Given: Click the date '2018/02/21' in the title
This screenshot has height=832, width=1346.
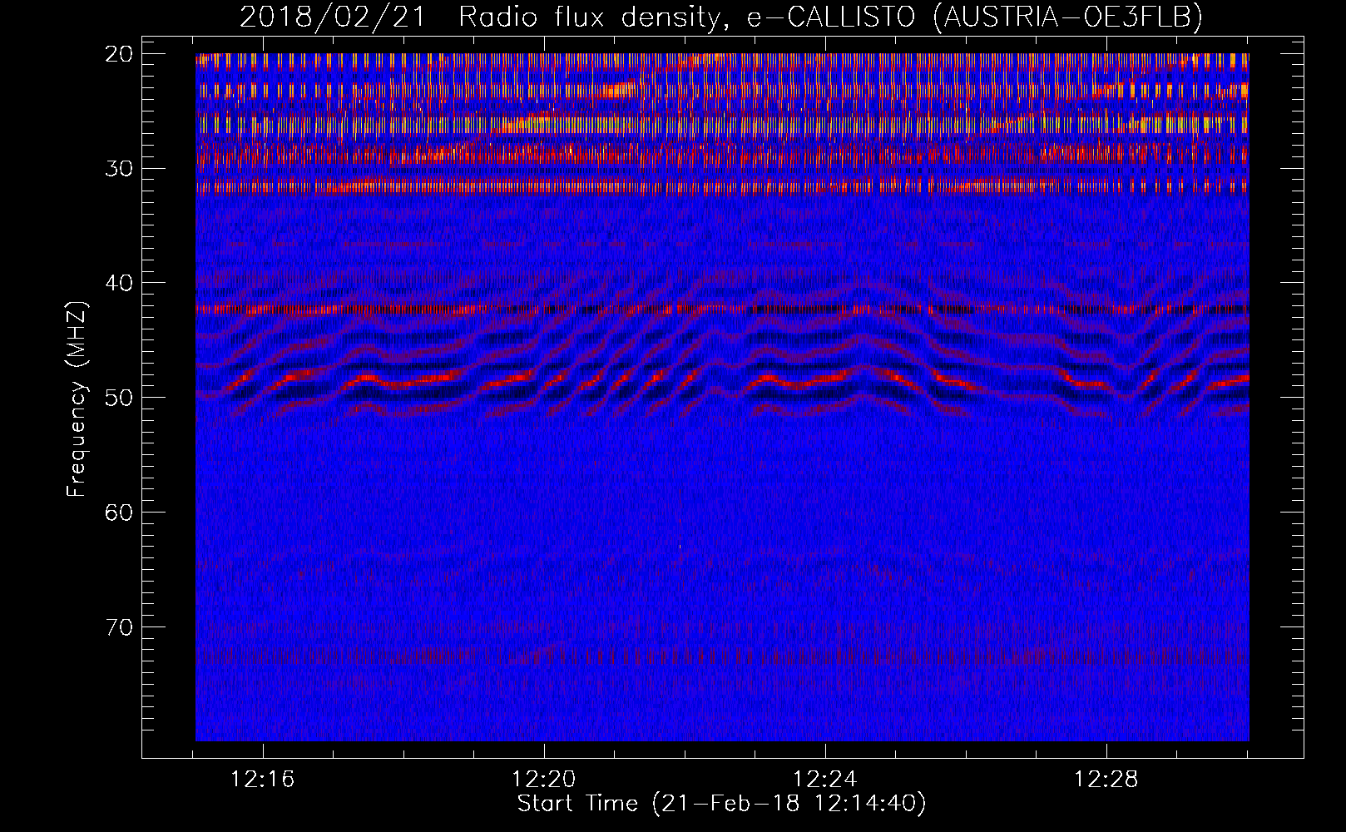Looking at the screenshot, I should coord(333,17).
